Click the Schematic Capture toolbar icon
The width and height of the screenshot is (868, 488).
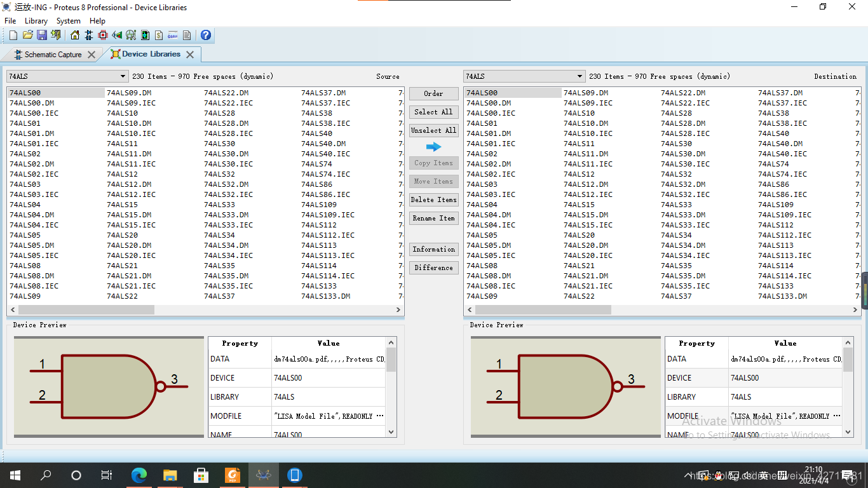coord(89,35)
